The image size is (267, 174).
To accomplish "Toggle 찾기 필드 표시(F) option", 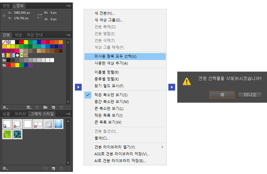I will point(125,86).
